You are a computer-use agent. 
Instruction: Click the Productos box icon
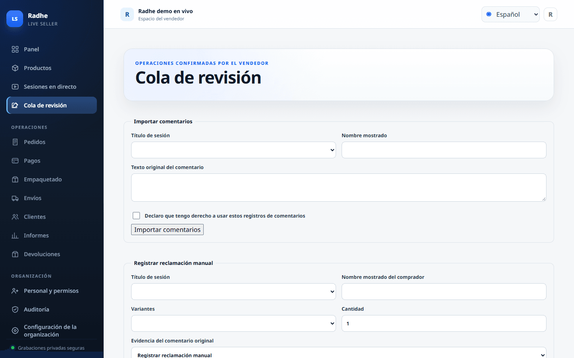point(15,68)
